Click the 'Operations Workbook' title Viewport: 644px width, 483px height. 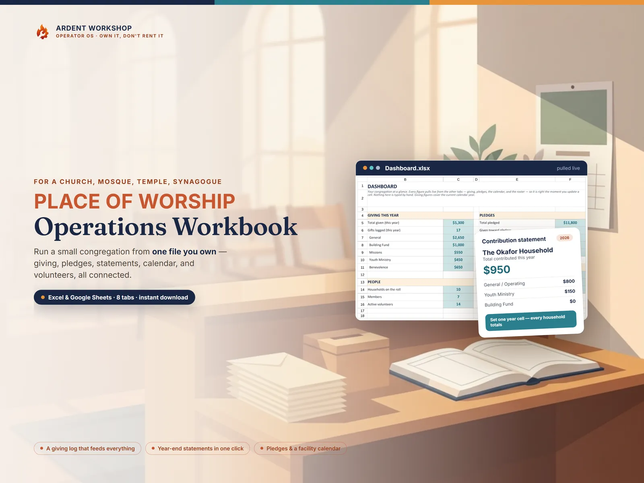[x=166, y=227]
